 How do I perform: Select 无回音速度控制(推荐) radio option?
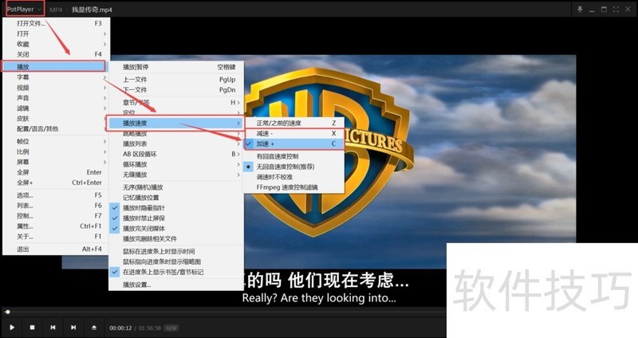[294, 167]
